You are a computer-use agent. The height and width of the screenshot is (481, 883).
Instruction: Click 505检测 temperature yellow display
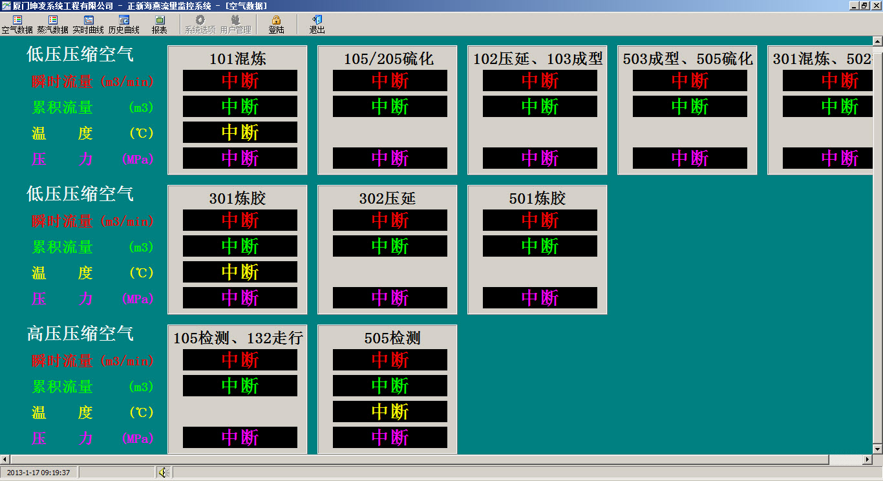coord(390,412)
